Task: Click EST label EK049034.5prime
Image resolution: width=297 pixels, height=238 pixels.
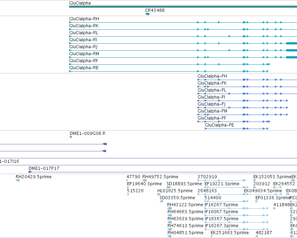Action: [263, 191]
